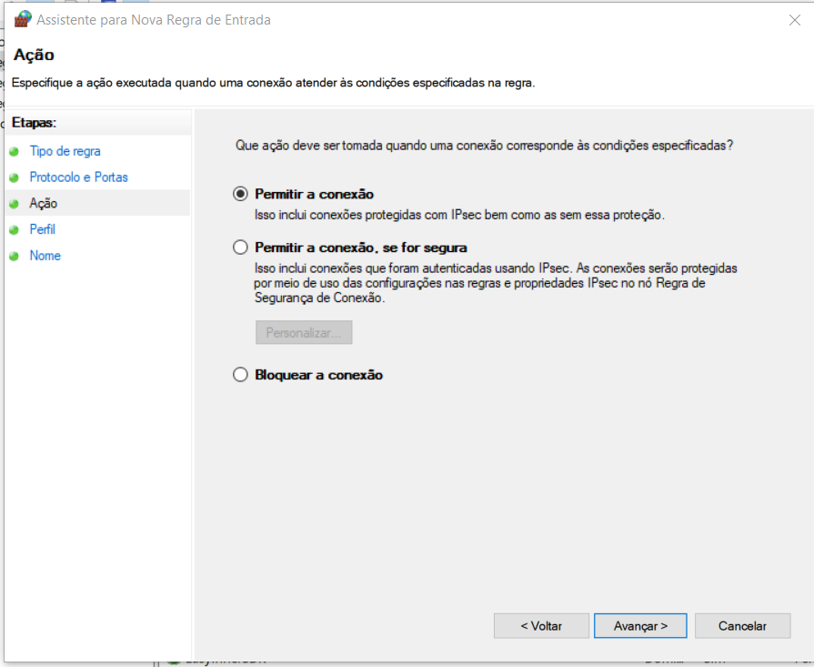Choose 'Permitir a conexão, se for segura' option

click(x=240, y=248)
